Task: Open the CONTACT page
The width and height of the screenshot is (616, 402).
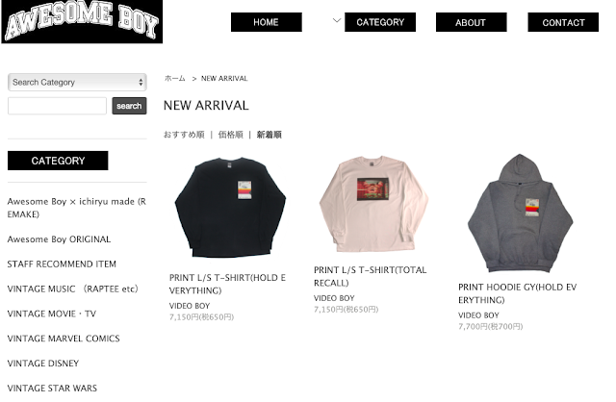Action: (563, 22)
